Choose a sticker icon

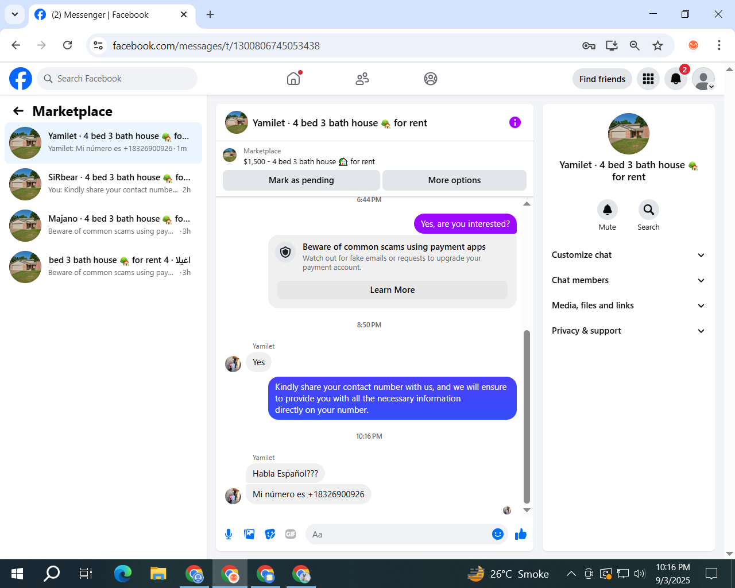[x=270, y=535]
